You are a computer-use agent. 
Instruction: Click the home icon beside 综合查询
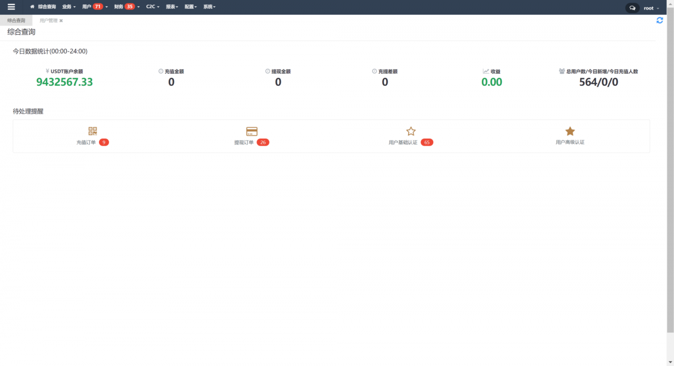click(x=32, y=7)
